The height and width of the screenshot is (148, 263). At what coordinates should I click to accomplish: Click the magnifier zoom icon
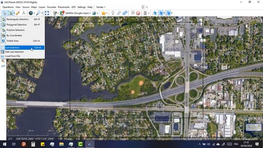[39, 13]
